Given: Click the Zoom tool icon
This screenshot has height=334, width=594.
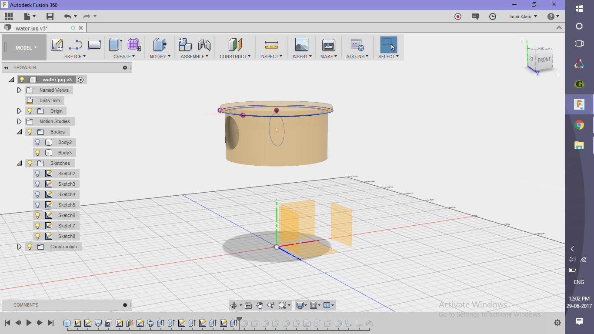Looking at the screenshot, I should click(271, 305).
